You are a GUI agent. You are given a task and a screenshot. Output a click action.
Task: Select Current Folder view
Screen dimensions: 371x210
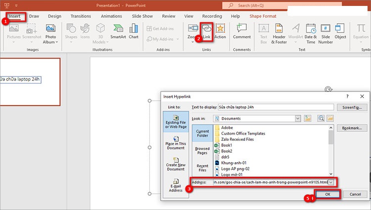tap(202, 133)
